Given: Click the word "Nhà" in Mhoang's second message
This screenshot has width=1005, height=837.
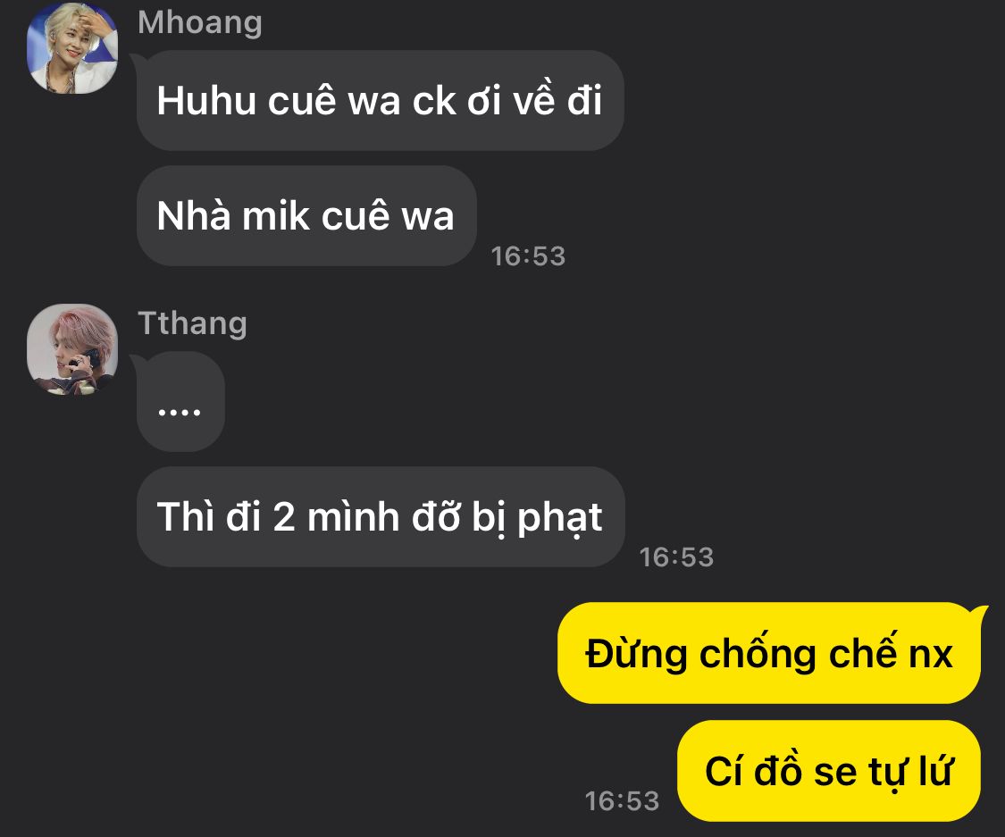Looking at the screenshot, I should click(x=194, y=215).
